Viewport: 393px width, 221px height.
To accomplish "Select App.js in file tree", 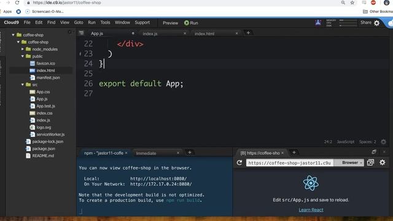I will click(42, 99).
